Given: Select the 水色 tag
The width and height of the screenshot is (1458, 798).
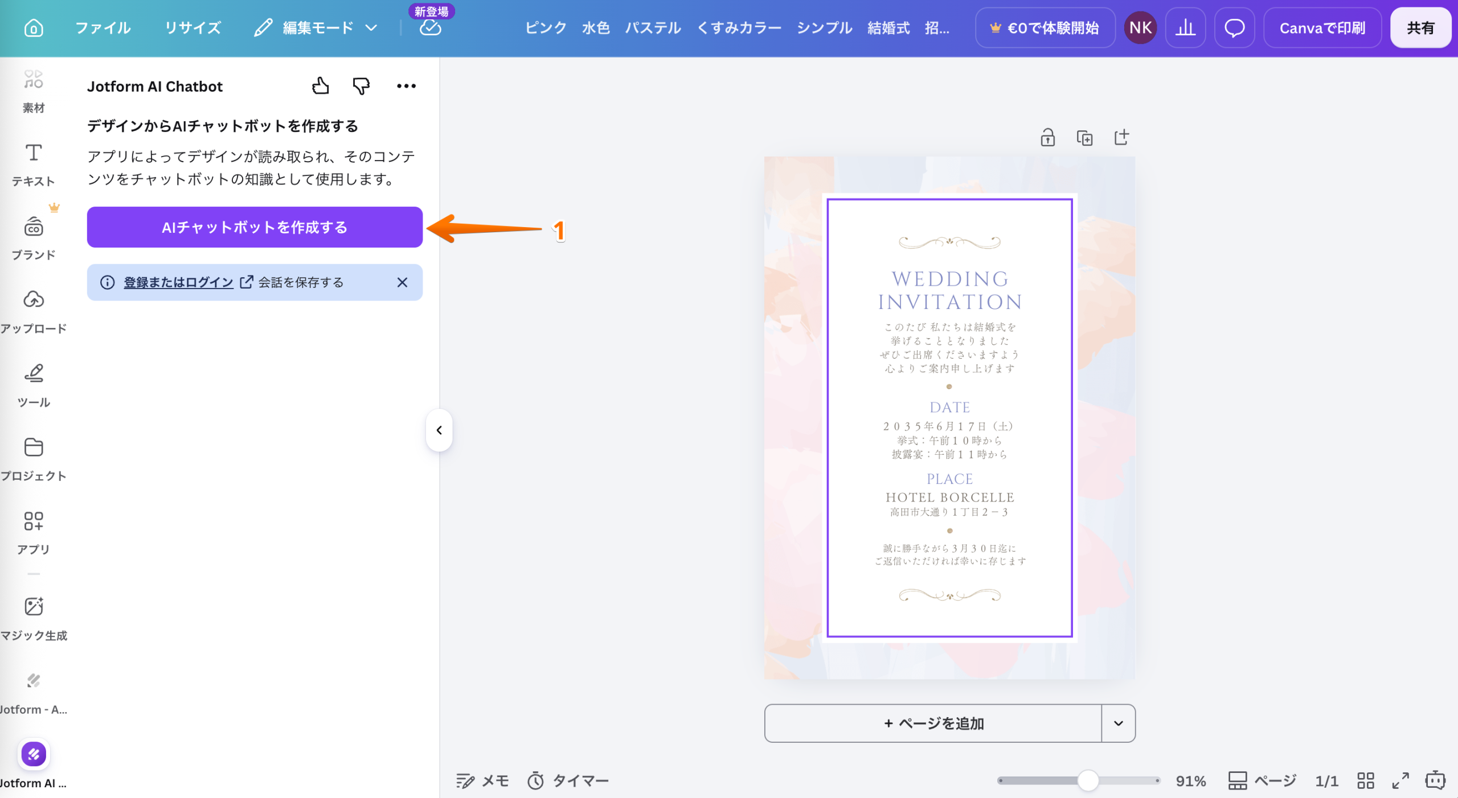Looking at the screenshot, I should (596, 28).
